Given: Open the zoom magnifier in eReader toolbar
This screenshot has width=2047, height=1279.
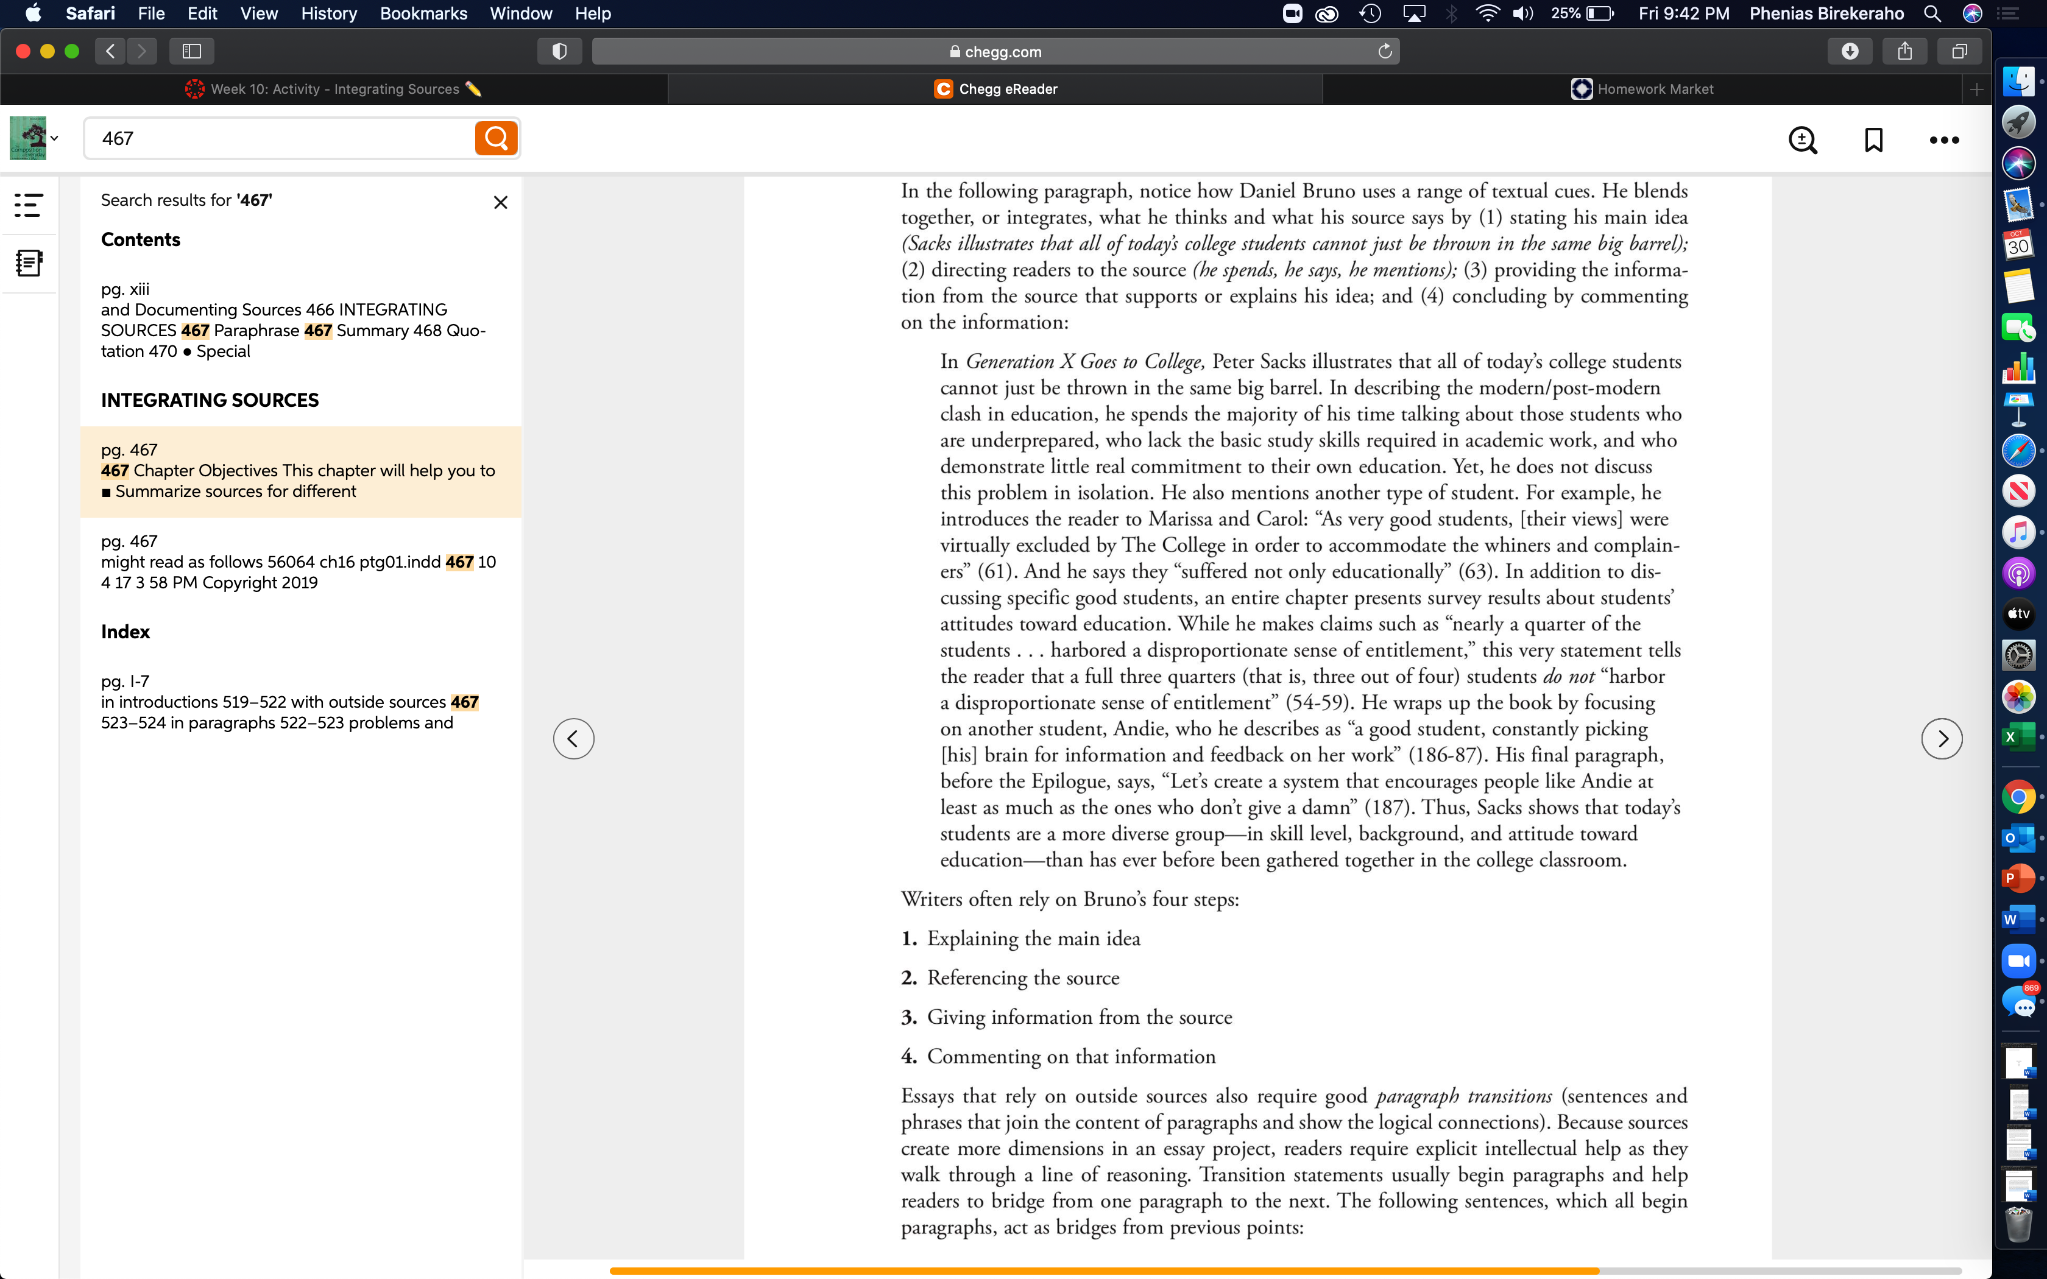Looking at the screenshot, I should click(x=1803, y=141).
